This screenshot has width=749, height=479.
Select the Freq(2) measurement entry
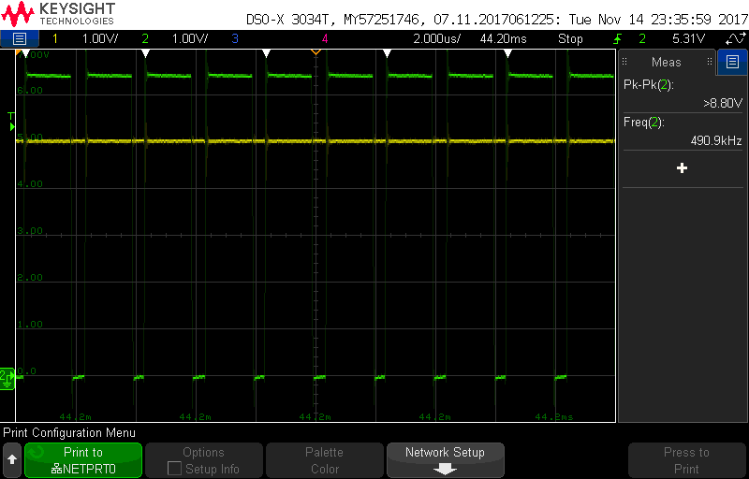tap(683, 132)
